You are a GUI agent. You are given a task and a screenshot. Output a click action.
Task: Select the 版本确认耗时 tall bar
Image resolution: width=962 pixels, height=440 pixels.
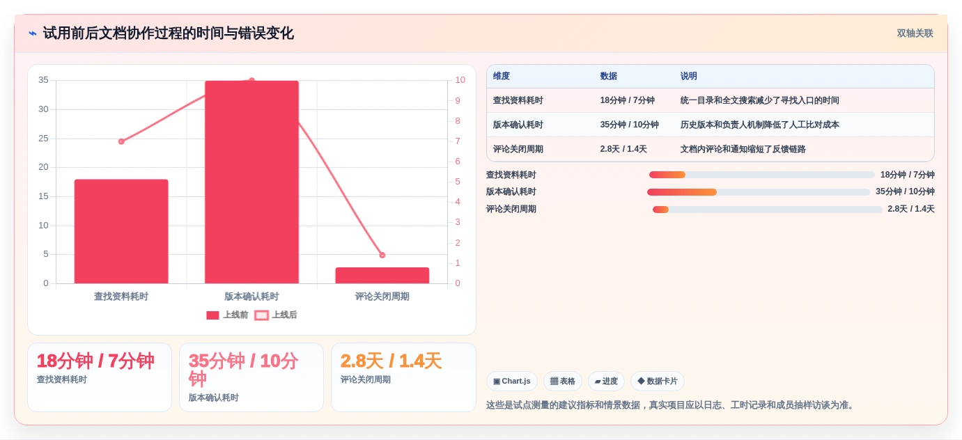coord(251,182)
